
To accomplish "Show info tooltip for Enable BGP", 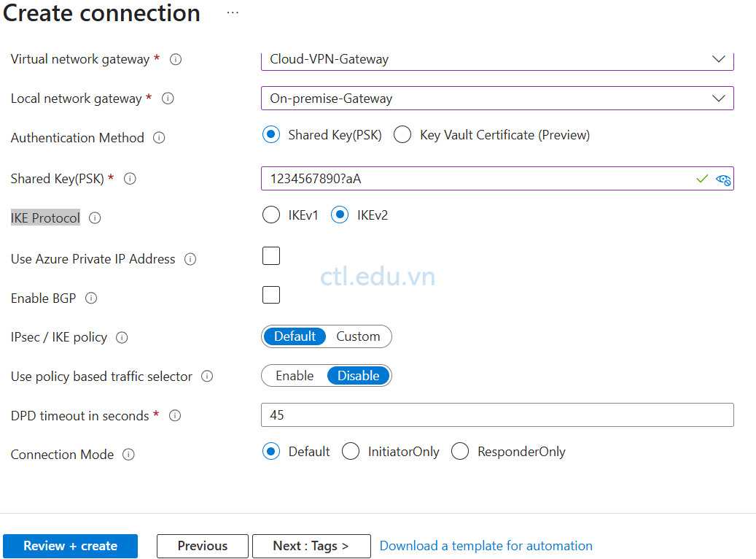I will pyautogui.click(x=91, y=298).
